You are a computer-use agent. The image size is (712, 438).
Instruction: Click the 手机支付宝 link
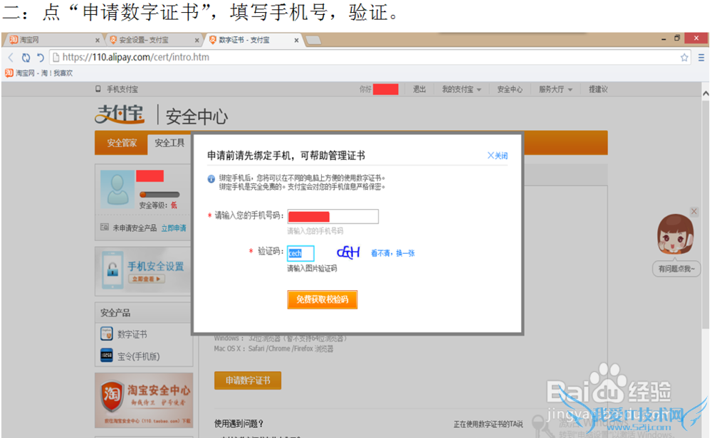[x=122, y=90]
